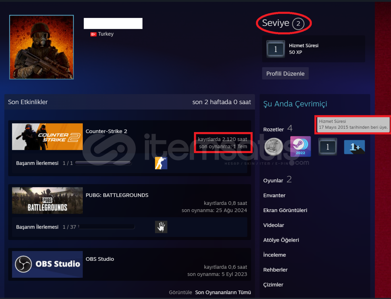The height and width of the screenshot is (299, 391).
Task: Click the blue 1+ game collector badge
Action: [x=354, y=147]
